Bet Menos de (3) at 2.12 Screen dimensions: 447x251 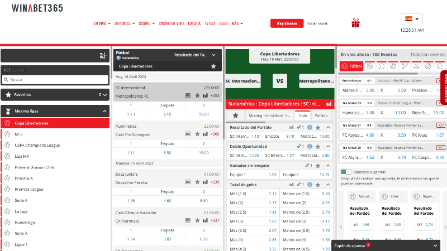306,221
